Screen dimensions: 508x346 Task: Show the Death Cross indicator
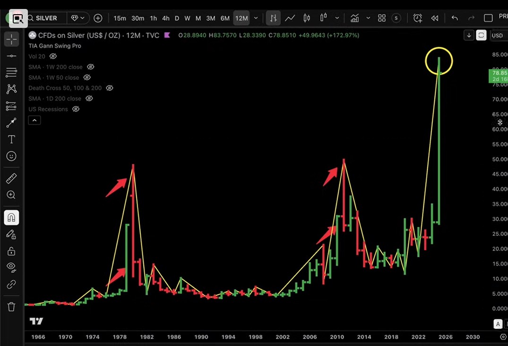tap(110, 88)
